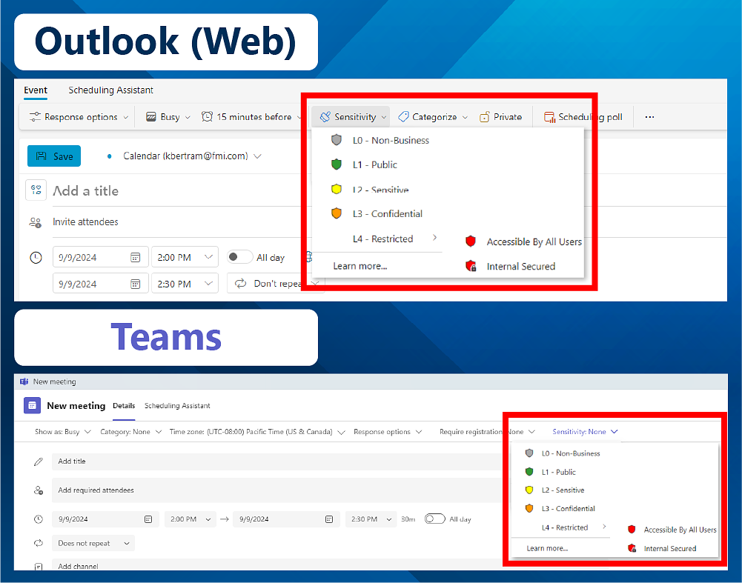
Task: Open Teams Response options dropdown
Action: [x=388, y=432]
